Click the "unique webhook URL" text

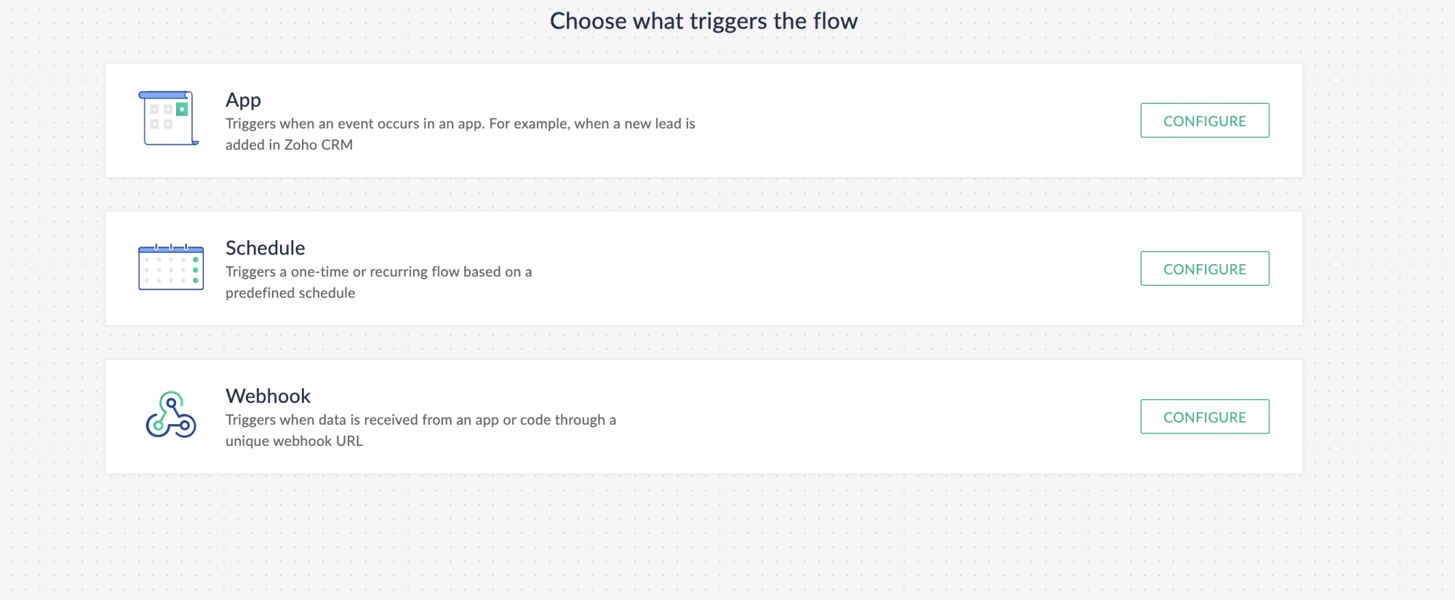tap(294, 441)
